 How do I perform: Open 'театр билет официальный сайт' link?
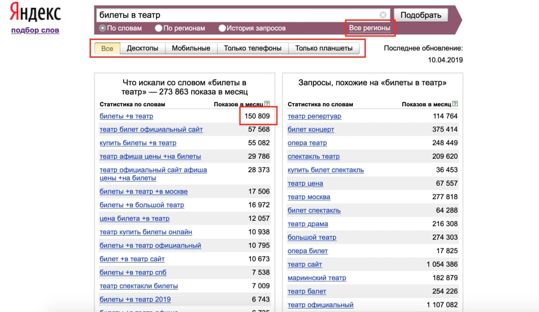click(x=151, y=130)
